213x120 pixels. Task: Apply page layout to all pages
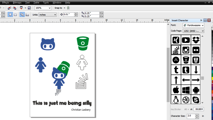click(x=22, y=15)
